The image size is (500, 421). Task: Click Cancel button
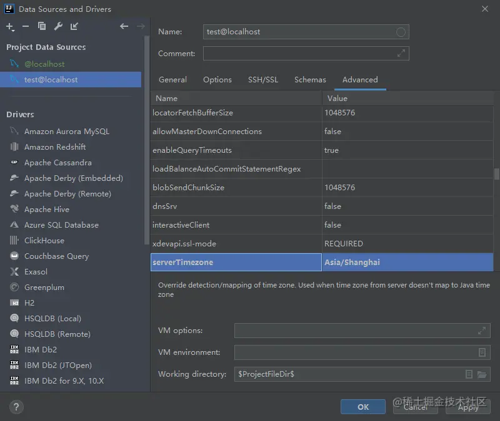[415, 407]
